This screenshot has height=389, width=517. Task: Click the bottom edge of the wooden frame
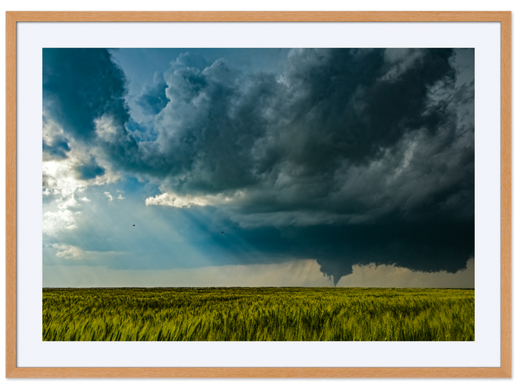click(258, 372)
